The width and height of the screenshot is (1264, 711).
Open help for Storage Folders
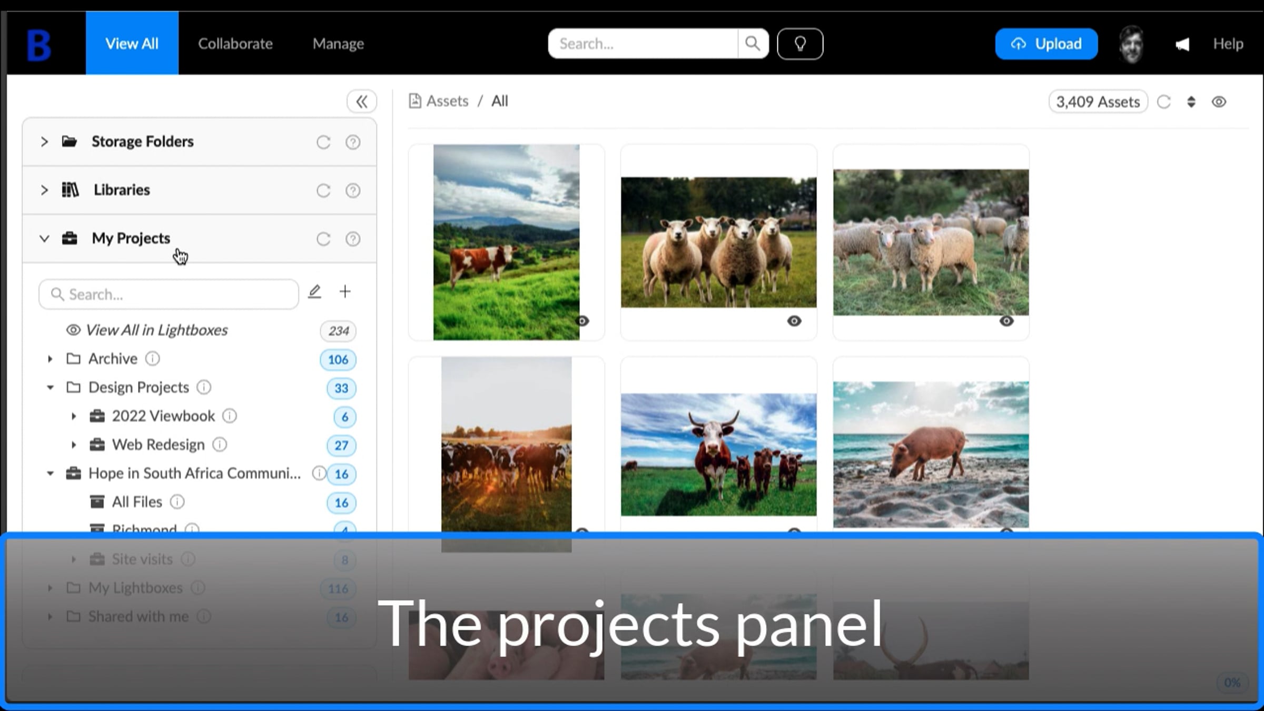point(353,142)
